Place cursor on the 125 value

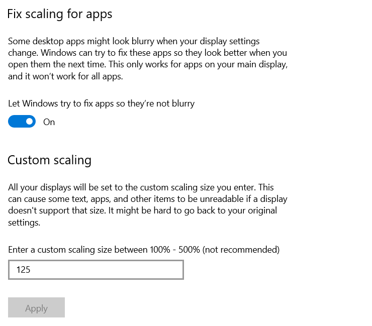pos(23,270)
